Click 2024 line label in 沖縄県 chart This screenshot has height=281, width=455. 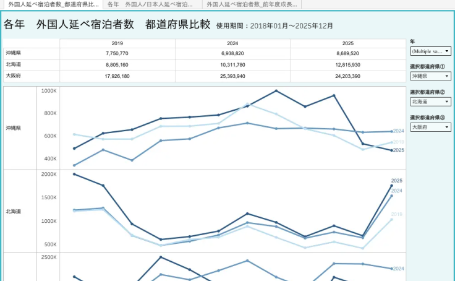click(398, 131)
